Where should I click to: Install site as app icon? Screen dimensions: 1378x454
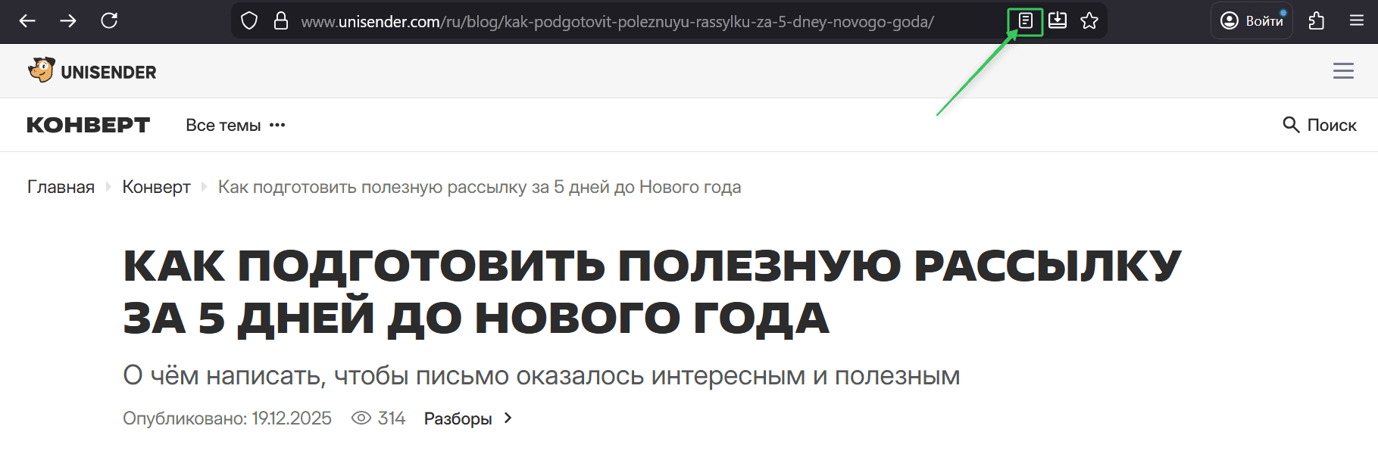(x=1058, y=21)
